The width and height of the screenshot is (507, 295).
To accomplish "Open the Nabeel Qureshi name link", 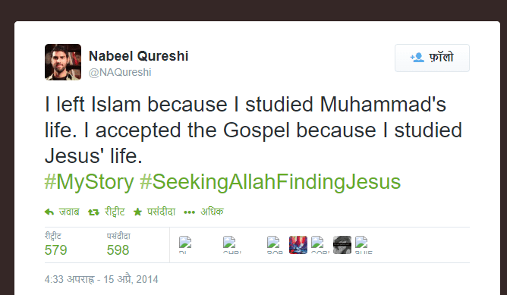I will pyautogui.click(x=138, y=56).
